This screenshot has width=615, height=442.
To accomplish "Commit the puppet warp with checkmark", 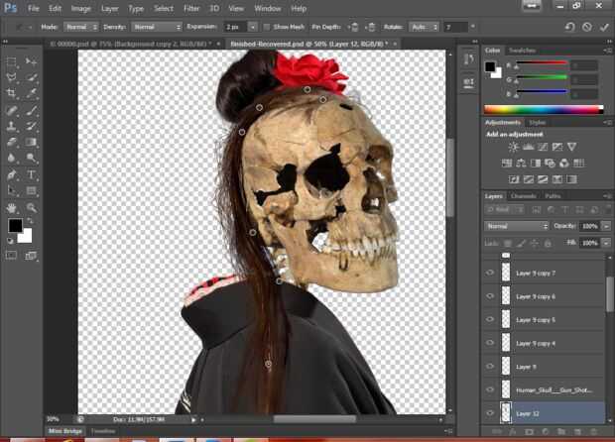I will coord(604,27).
